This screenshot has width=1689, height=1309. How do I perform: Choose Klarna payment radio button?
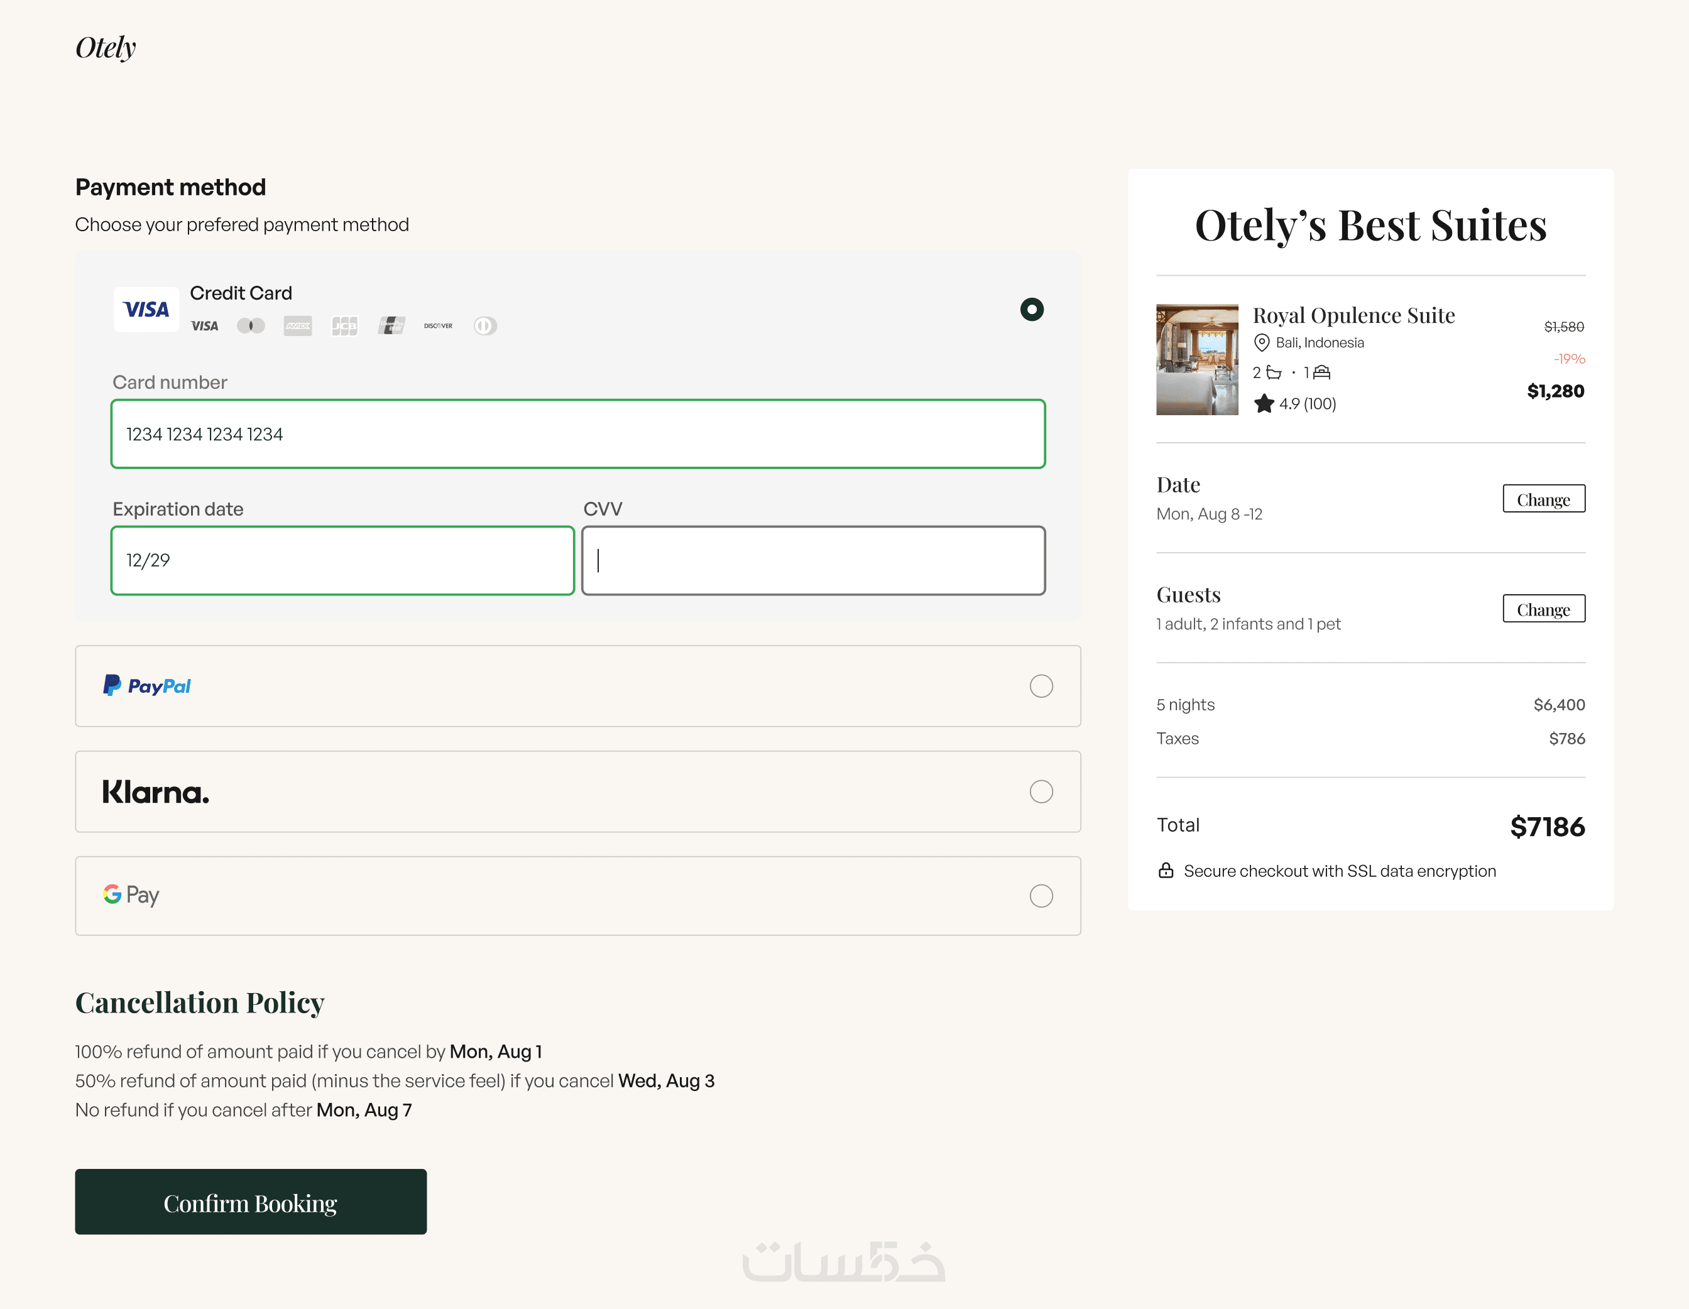1041,791
